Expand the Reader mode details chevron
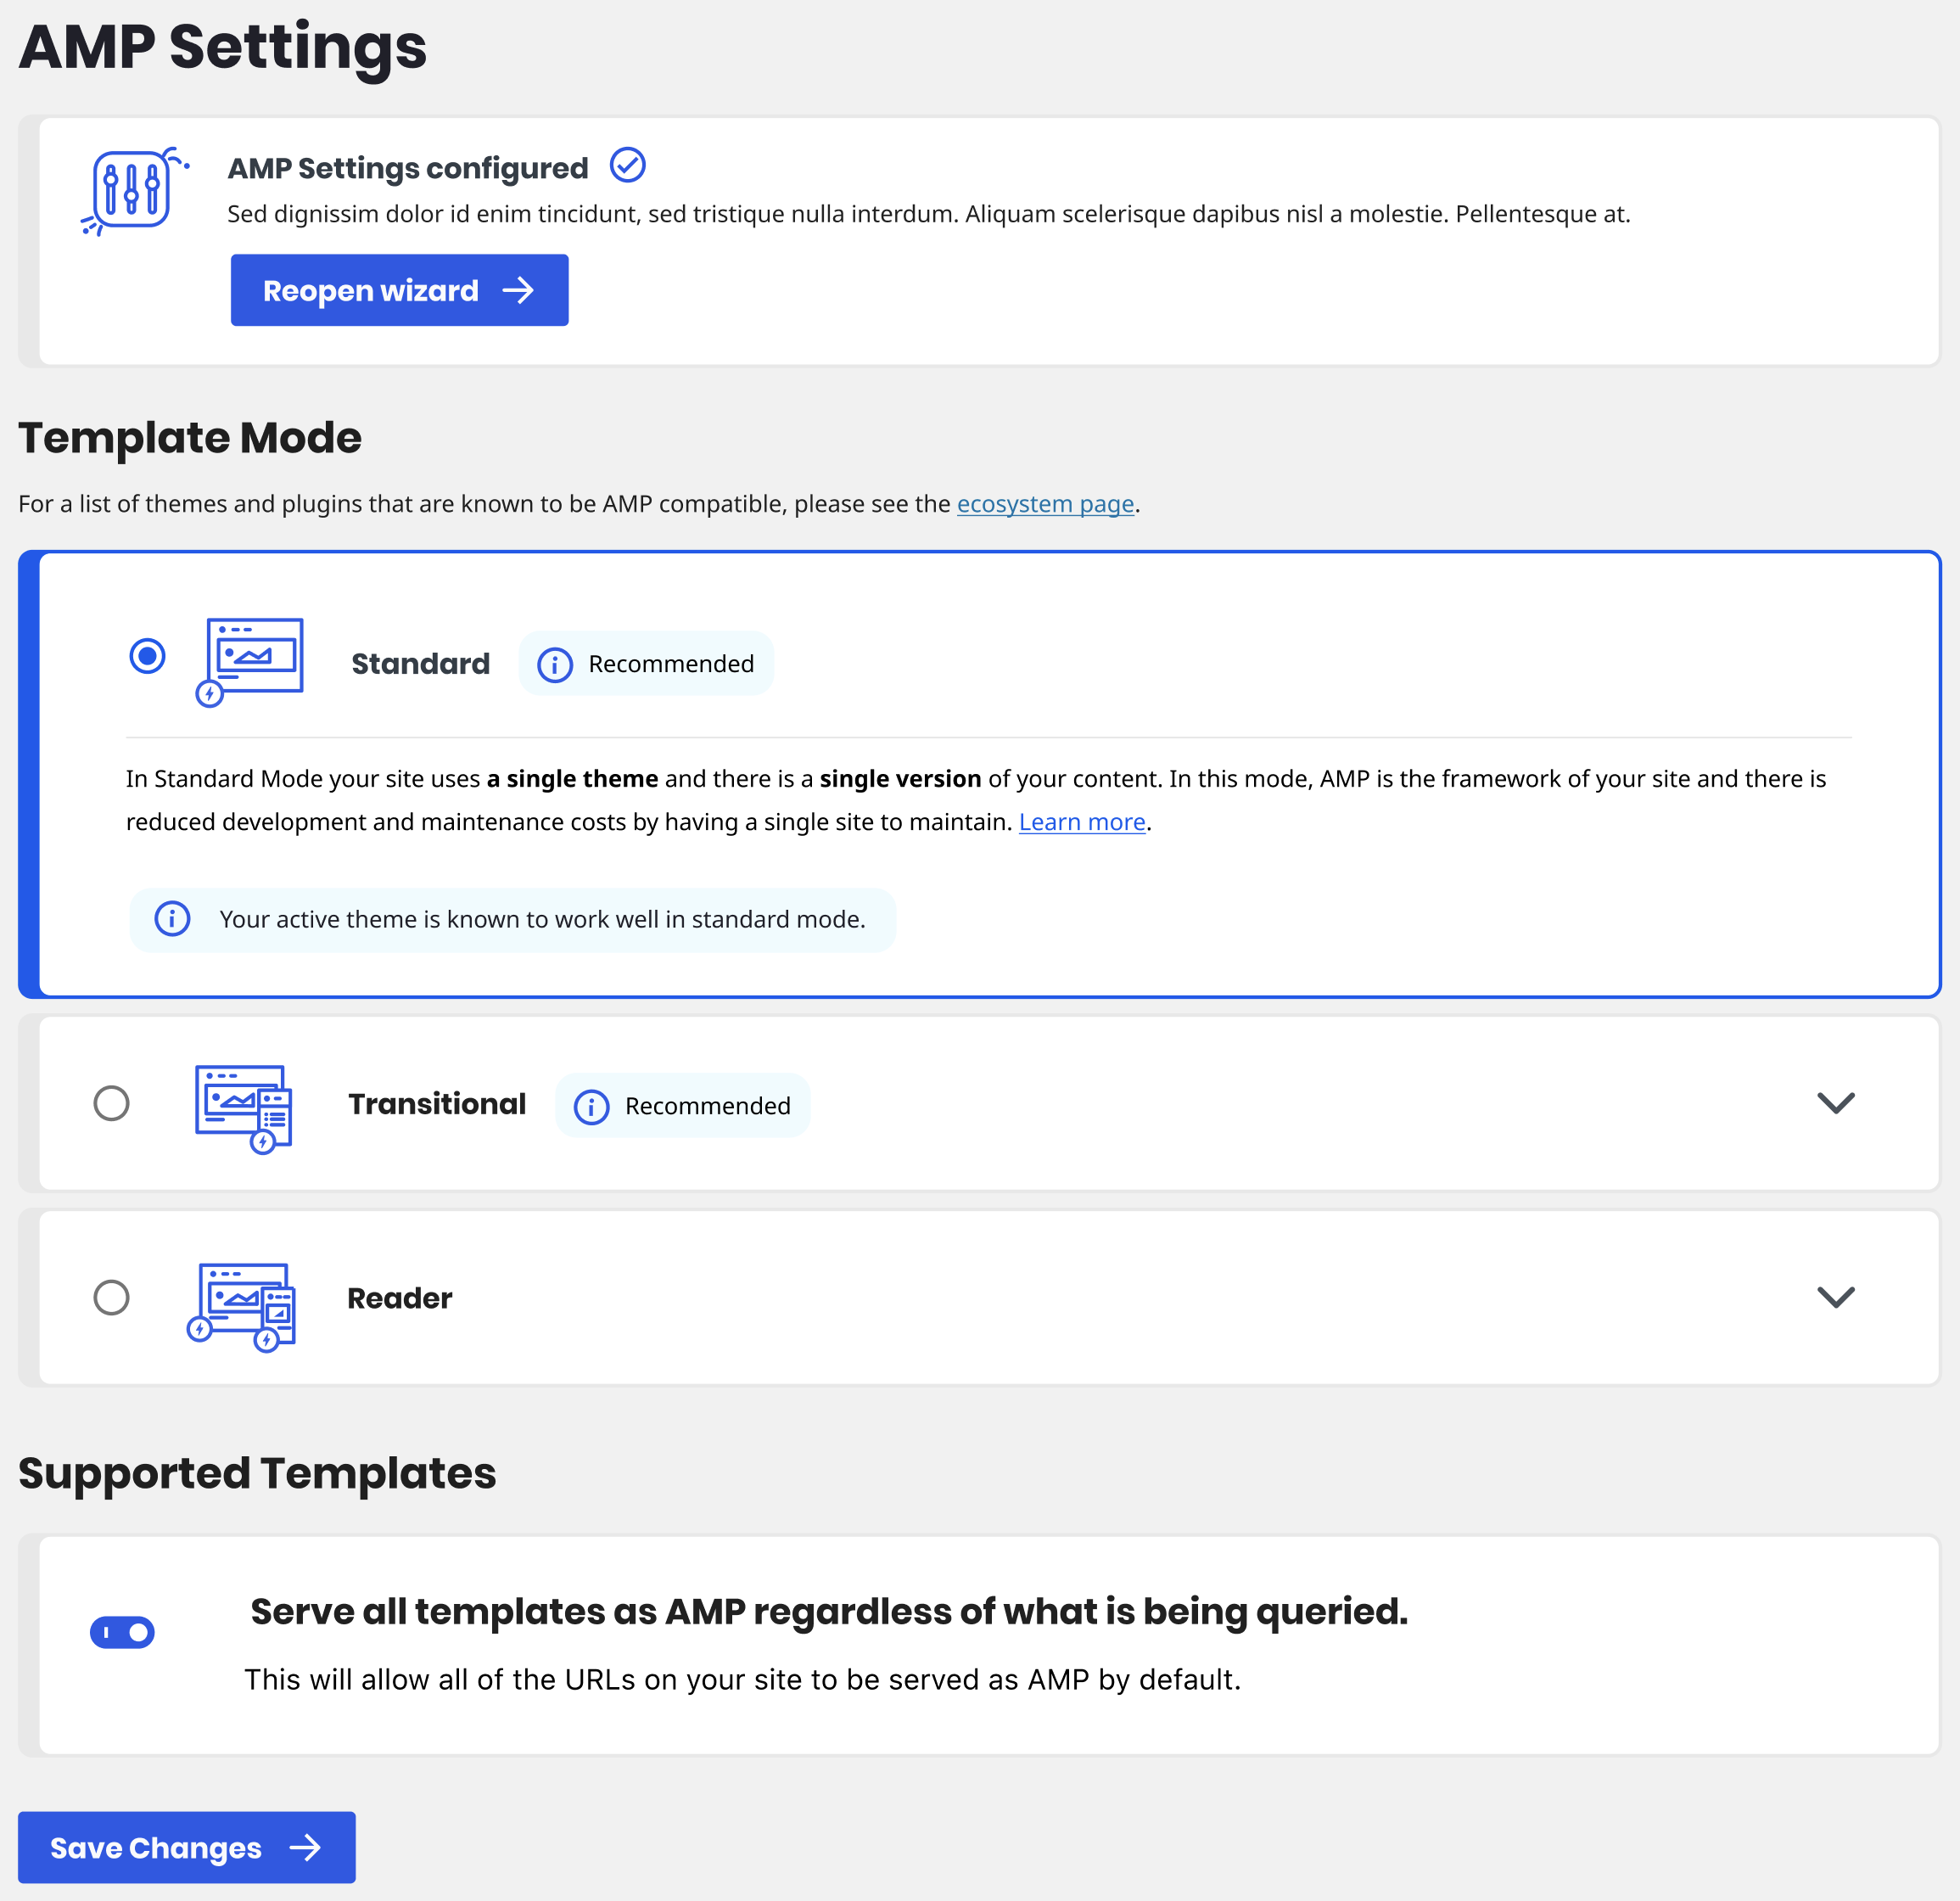 (1836, 1296)
